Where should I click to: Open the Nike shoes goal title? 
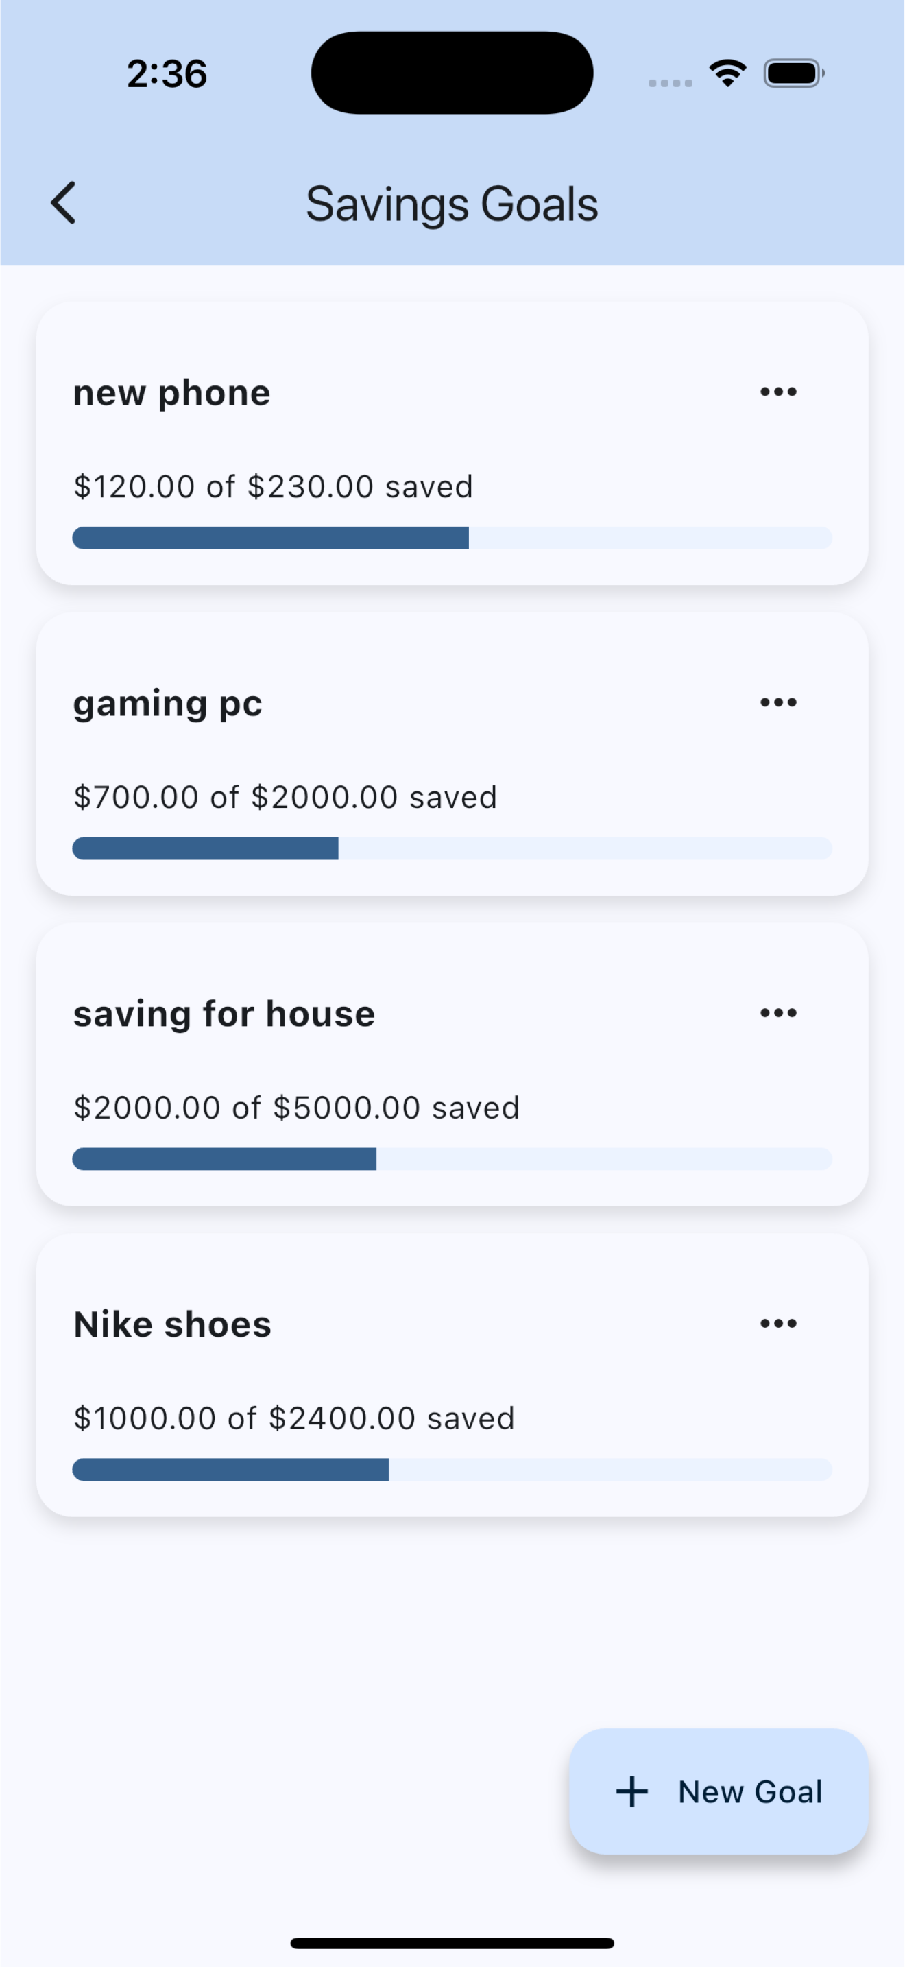pos(173,1325)
